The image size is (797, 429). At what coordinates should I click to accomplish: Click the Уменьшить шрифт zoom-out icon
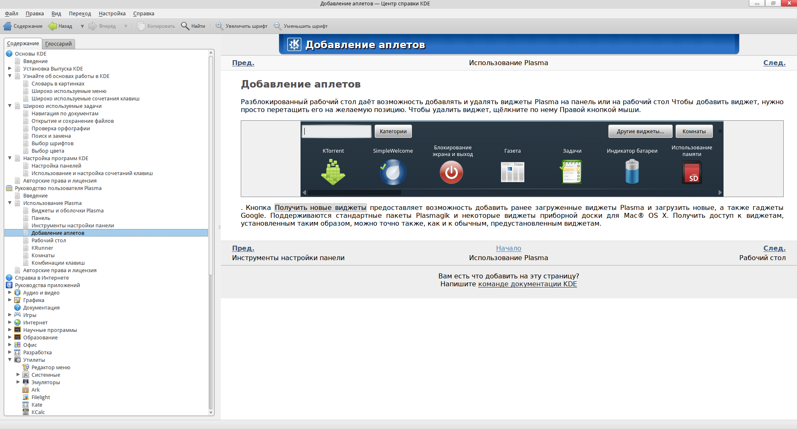click(x=278, y=26)
